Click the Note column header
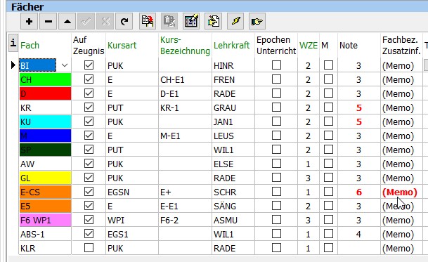 (x=349, y=45)
